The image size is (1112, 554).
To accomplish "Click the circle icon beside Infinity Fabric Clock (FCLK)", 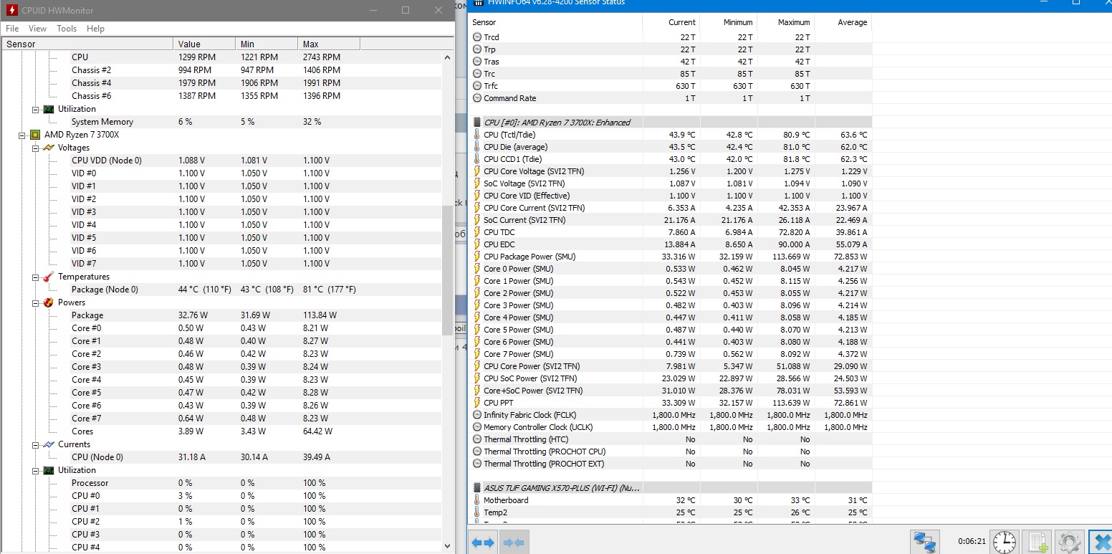I will 477,415.
